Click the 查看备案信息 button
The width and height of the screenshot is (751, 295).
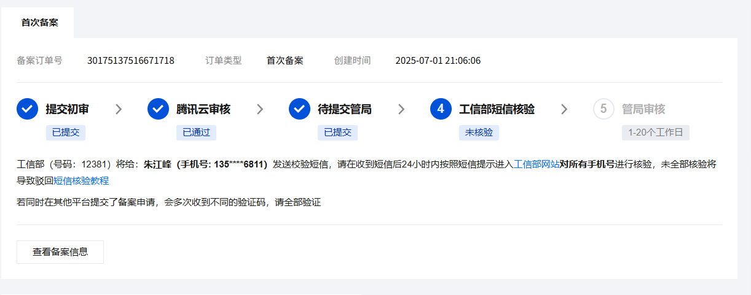pyautogui.click(x=60, y=252)
